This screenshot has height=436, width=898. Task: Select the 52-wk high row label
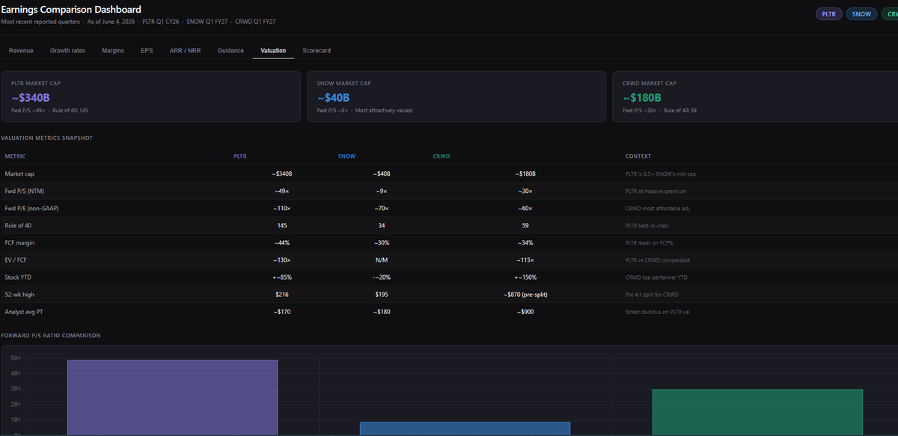[19, 294]
